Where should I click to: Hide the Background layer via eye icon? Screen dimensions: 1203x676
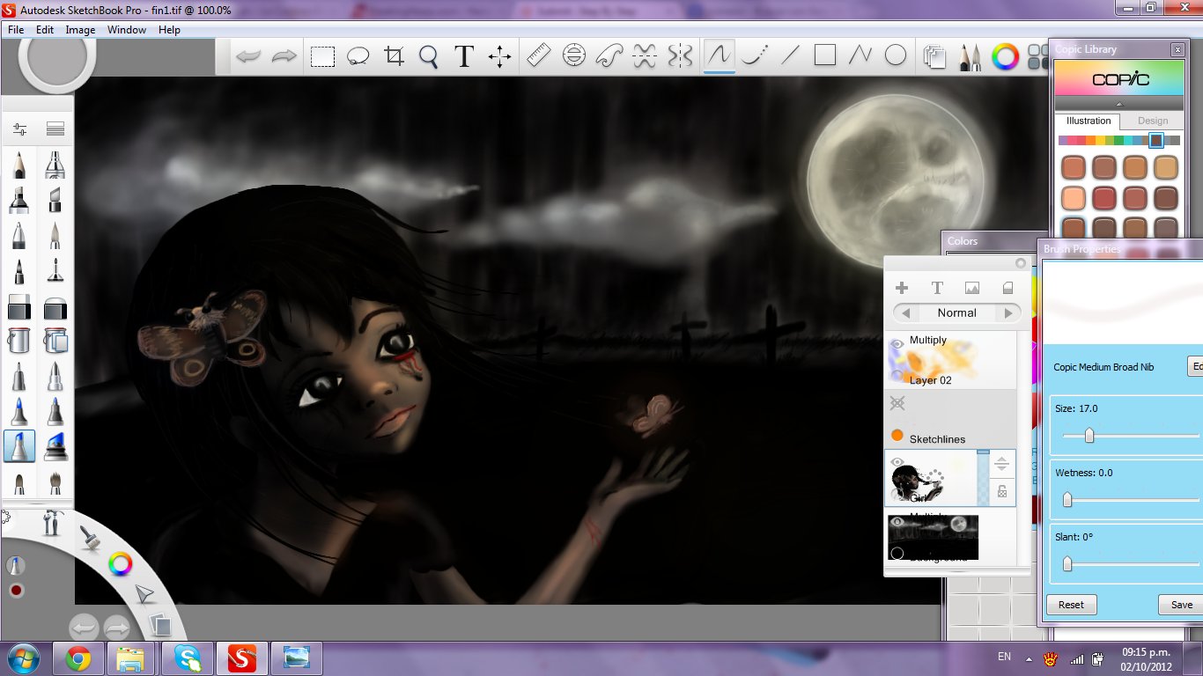(x=897, y=522)
